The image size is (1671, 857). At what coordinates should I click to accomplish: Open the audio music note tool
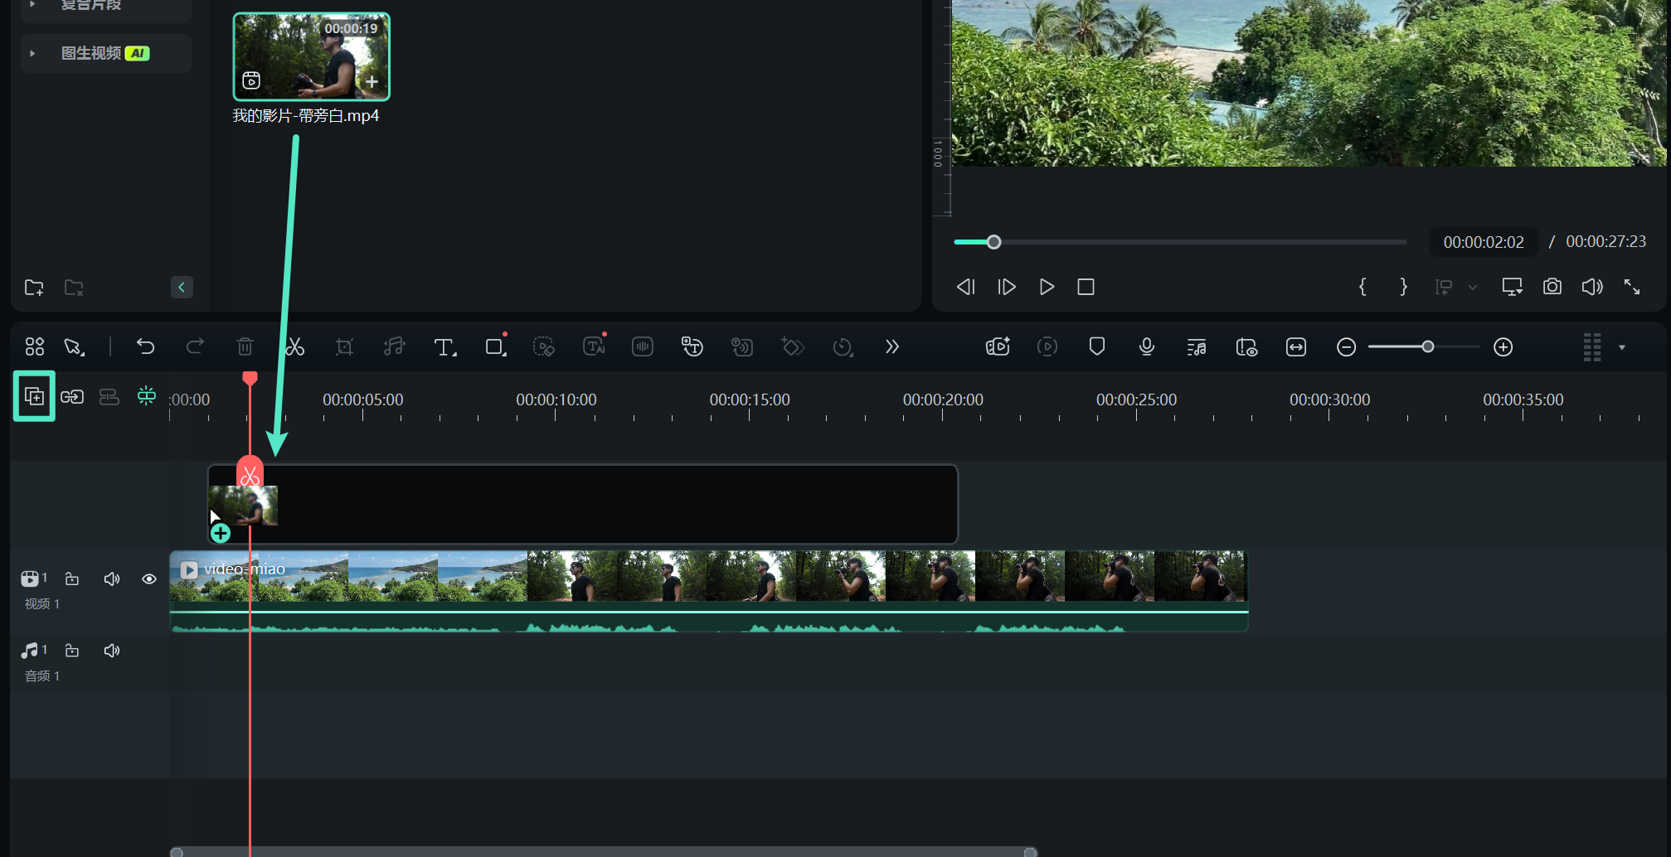coord(394,346)
